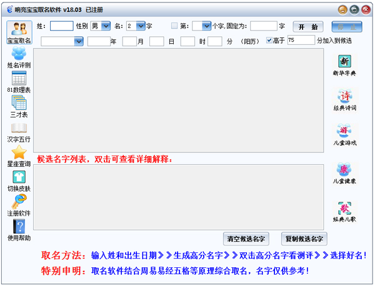Click the 清空候选名字 clear candidates button
Screen dimensions: 375x286
[x=246, y=239]
